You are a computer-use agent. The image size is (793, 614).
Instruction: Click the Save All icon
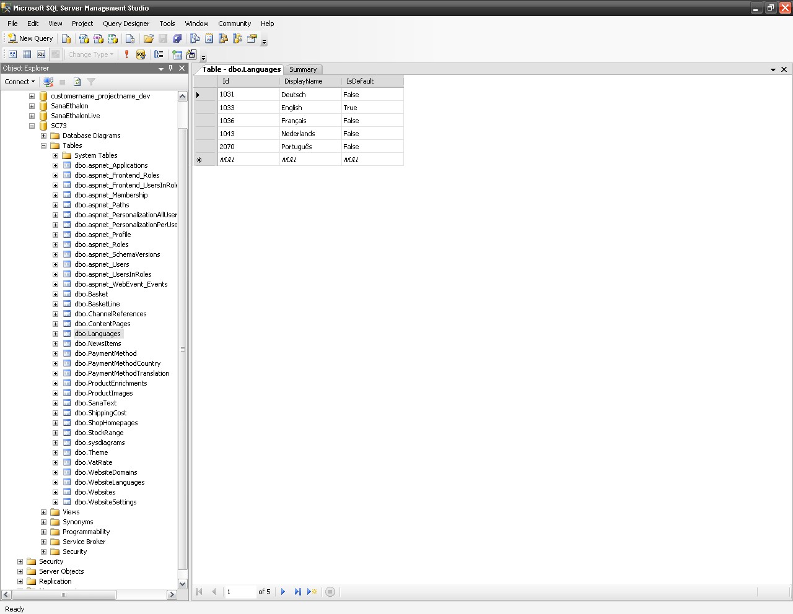(177, 38)
